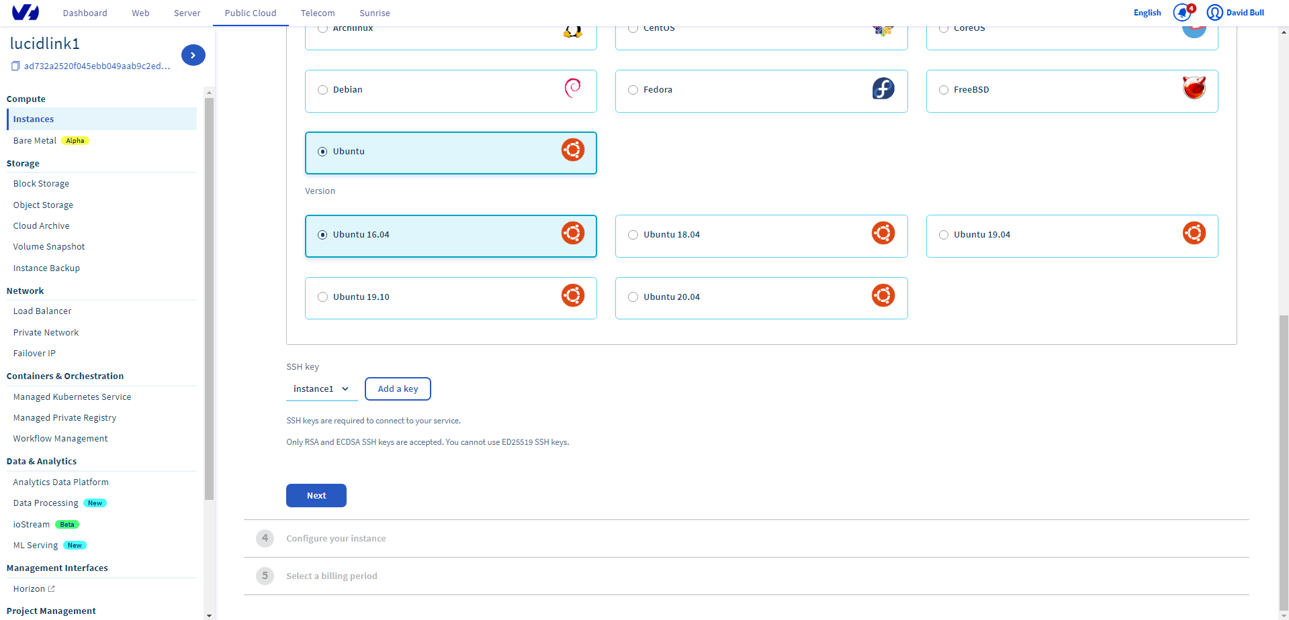Viewport: 1289px width, 620px height.
Task: Click the OVH logo icon
Action: tap(26, 13)
